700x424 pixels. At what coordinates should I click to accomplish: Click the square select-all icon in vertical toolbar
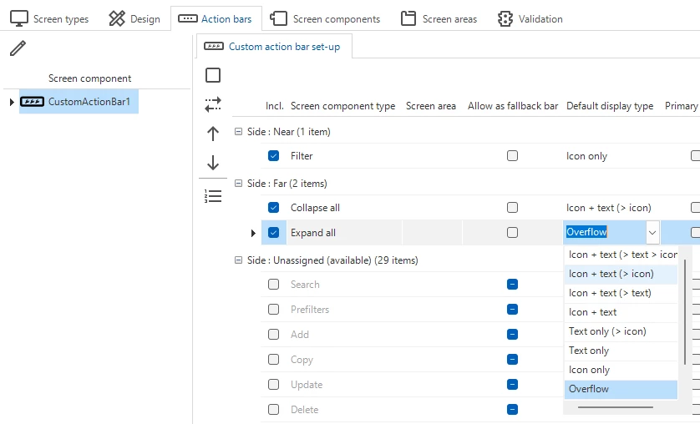(x=213, y=76)
